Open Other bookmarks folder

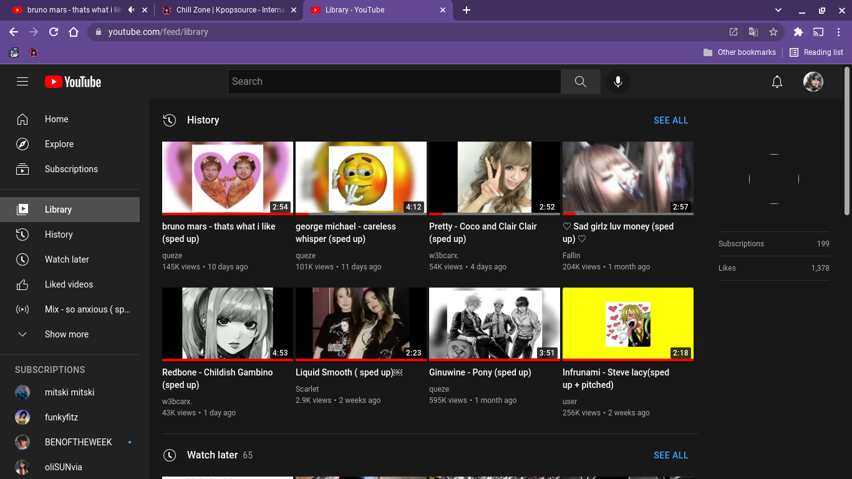740,52
